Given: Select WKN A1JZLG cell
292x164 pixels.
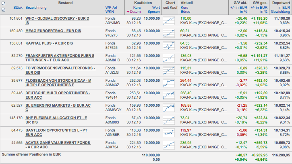Looking at the screenshot, I should click(112, 73).
